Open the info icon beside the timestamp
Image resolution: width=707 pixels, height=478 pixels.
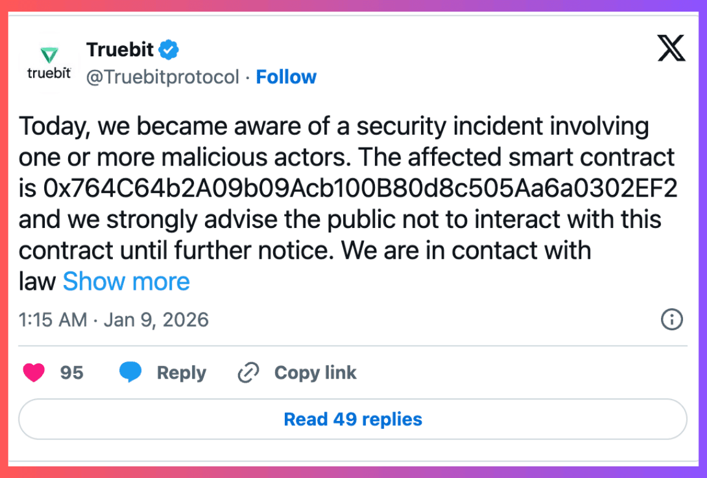click(671, 320)
